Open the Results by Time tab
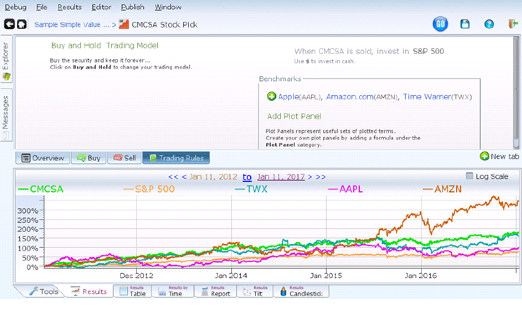 pos(173,291)
